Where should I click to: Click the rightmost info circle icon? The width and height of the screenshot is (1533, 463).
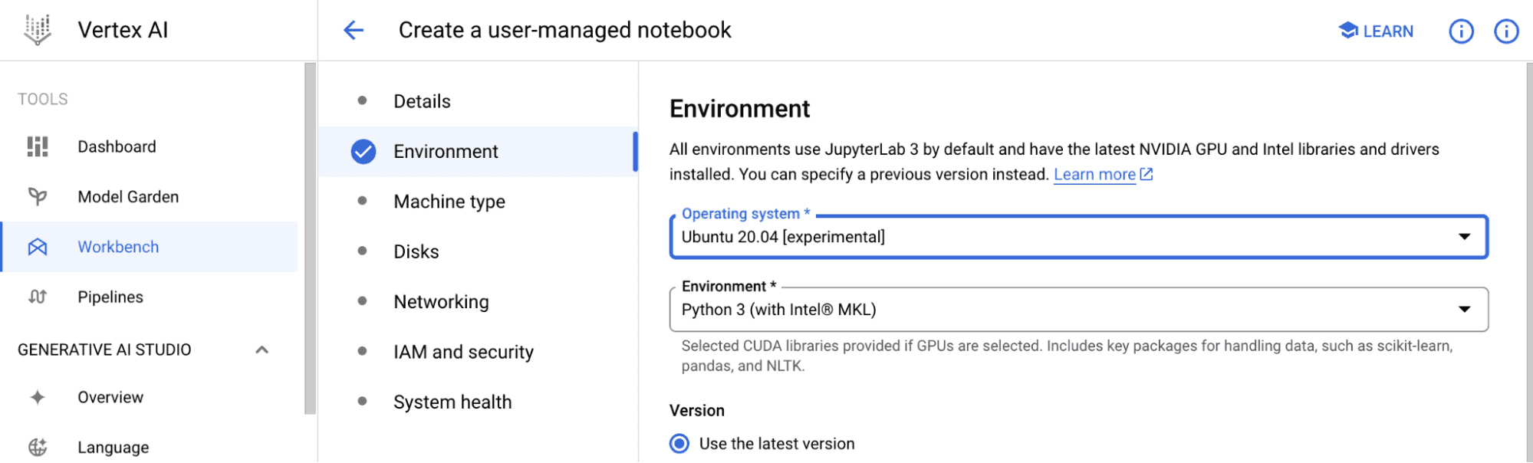tap(1506, 31)
